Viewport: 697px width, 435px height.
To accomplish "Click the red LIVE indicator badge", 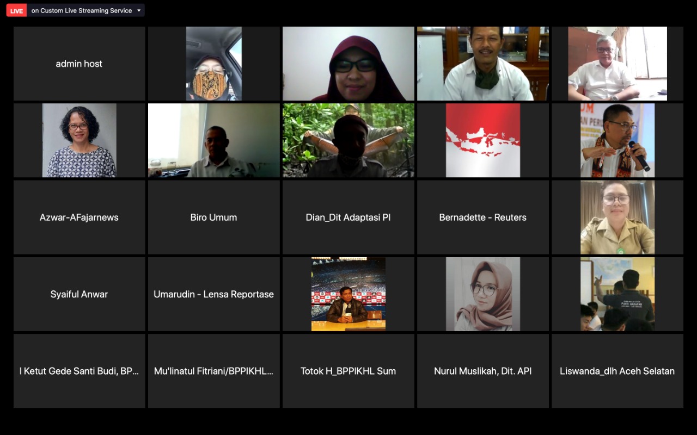I will click(x=16, y=11).
